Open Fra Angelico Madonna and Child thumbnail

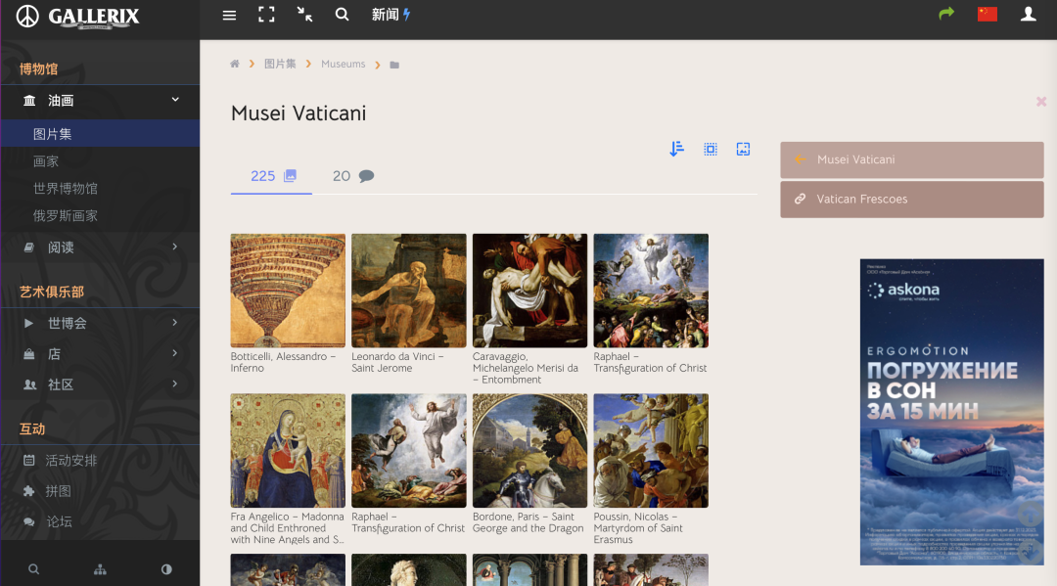tap(288, 451)
